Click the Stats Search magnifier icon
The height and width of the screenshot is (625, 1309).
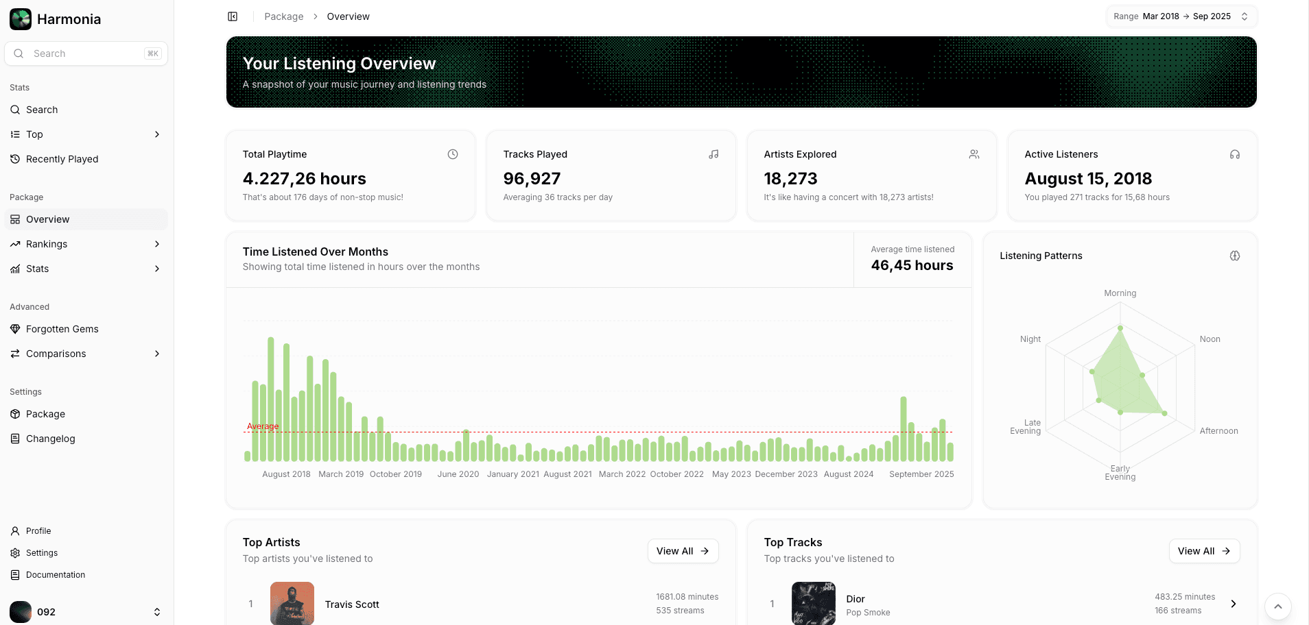point(15,110)
